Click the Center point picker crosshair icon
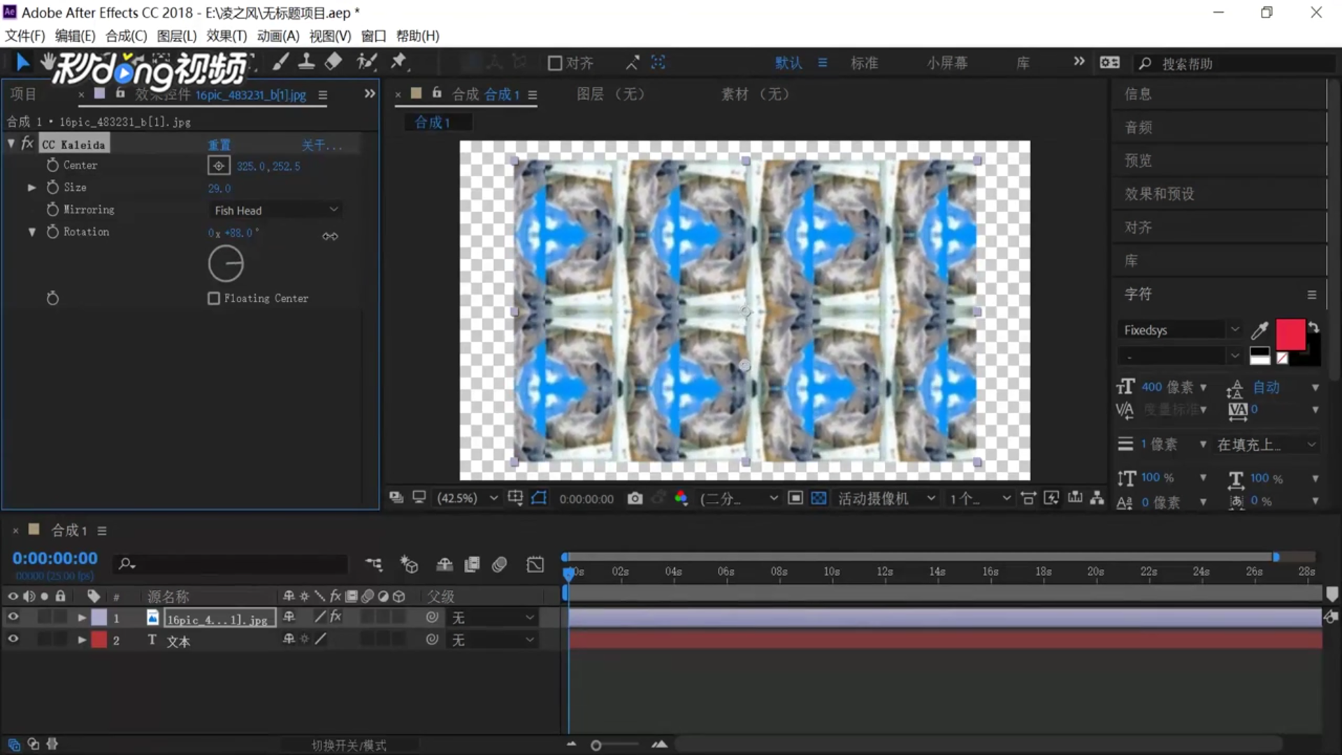Image resolution: width=1342 pixels, height=755 pixels. point(219,166)
